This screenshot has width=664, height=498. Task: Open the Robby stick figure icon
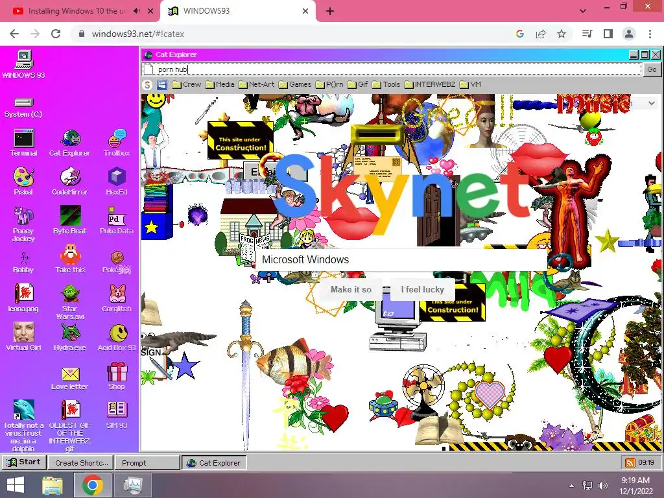pyautogui.click(x=23, y=263)
